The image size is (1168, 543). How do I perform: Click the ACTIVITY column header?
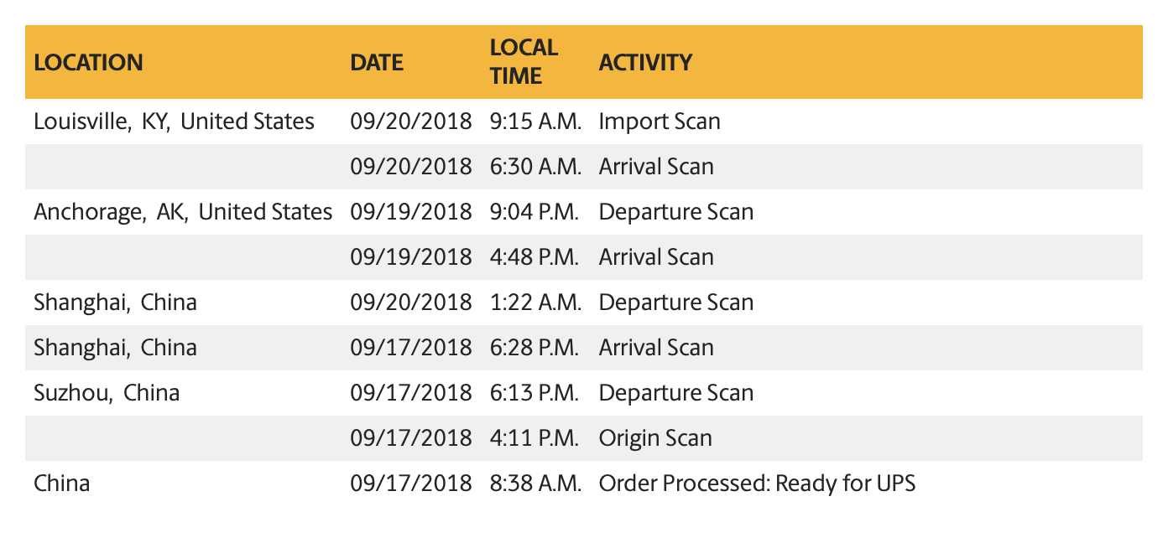(x=645, y=63)
